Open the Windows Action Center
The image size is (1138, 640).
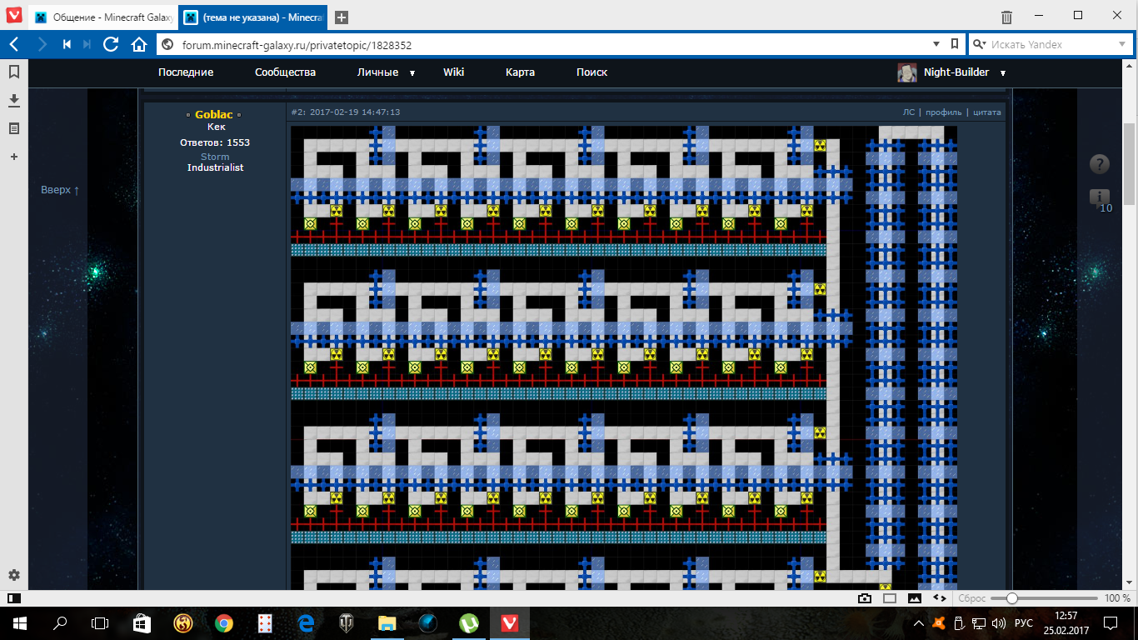click(1111, 622)
